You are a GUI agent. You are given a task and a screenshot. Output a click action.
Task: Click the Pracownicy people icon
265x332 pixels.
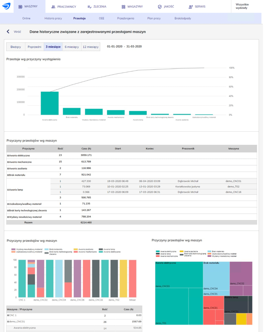[53, 6]
